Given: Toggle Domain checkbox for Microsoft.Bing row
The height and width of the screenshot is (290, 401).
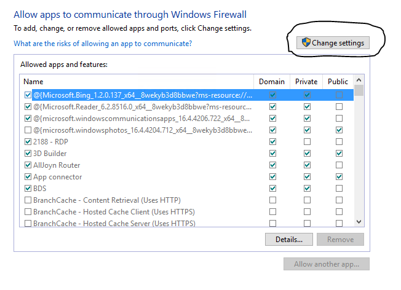Looking at the screenshot, I should click(273, 95).
